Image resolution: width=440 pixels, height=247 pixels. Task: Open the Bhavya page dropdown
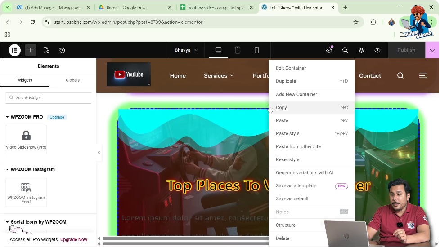(186, 50)
